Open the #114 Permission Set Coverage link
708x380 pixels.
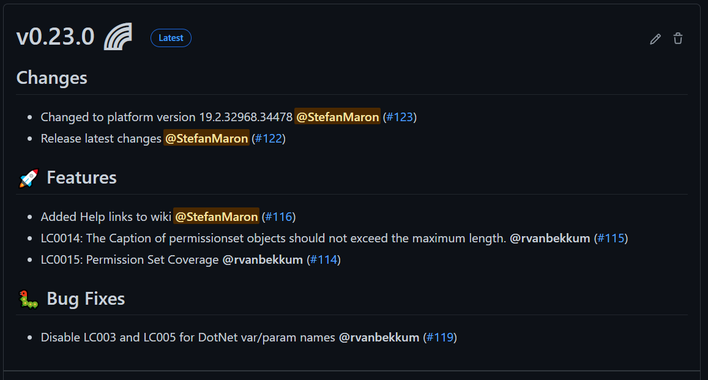(324, 260)
